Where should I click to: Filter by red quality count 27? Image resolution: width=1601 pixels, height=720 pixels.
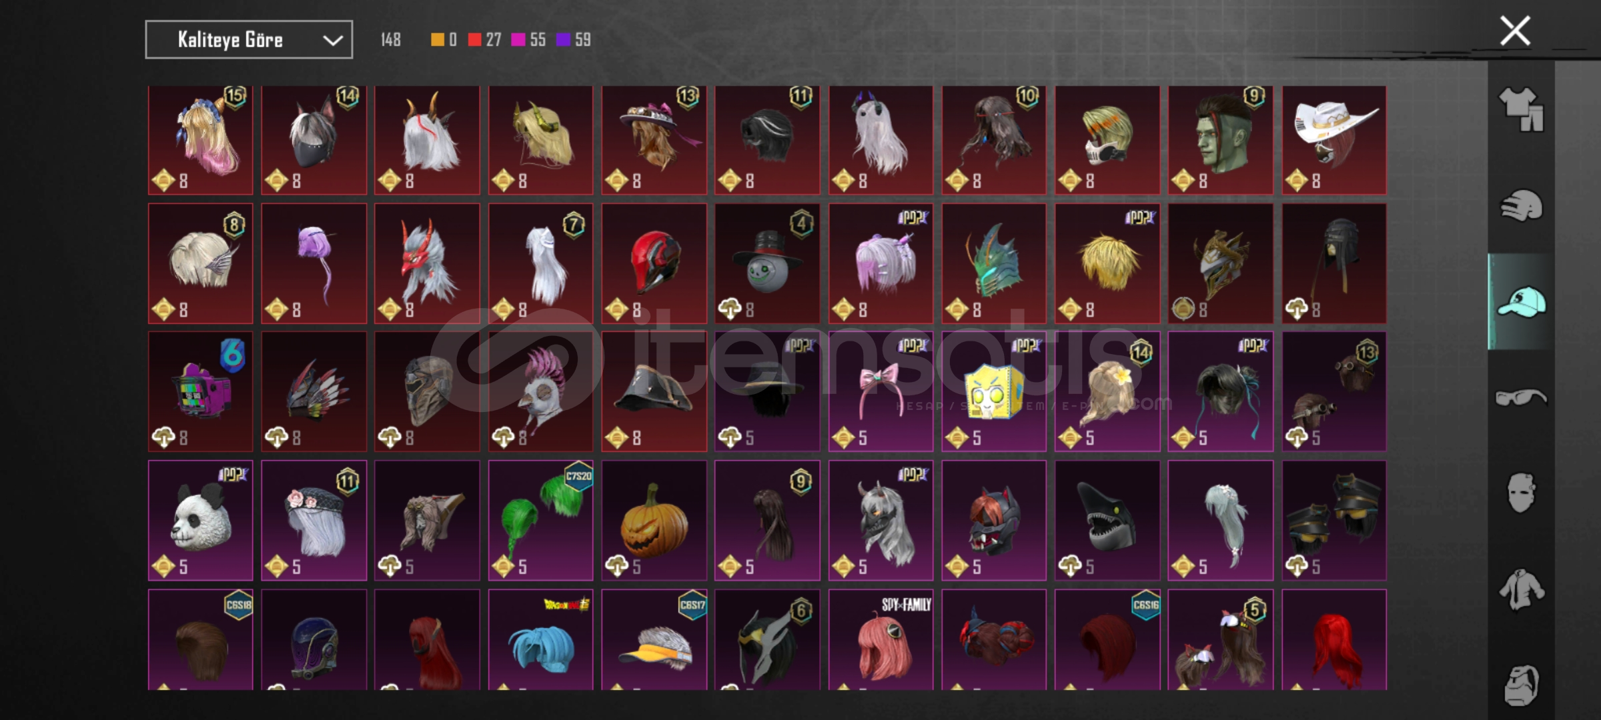tap(484, 40)
